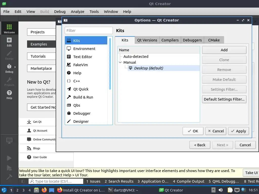Switch to the Debuggers tab
The image size is (259, 194).
click(x=192, y=40)
